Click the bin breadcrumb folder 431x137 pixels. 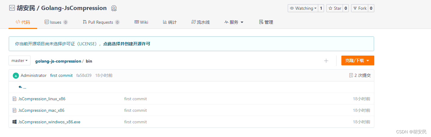click(89, 61)
